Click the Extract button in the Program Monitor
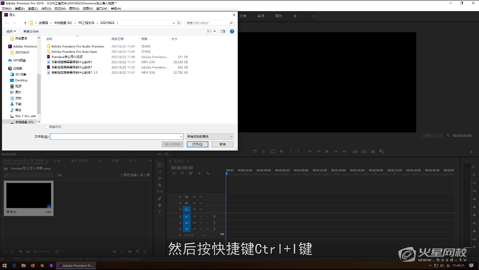This screenshot has width=479, height=270. [x=364, y=152]
